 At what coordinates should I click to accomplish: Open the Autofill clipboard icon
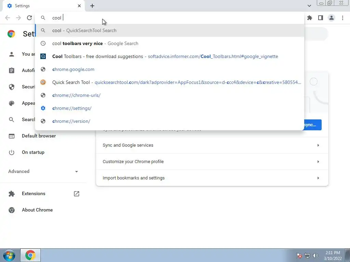click(12, 70)
